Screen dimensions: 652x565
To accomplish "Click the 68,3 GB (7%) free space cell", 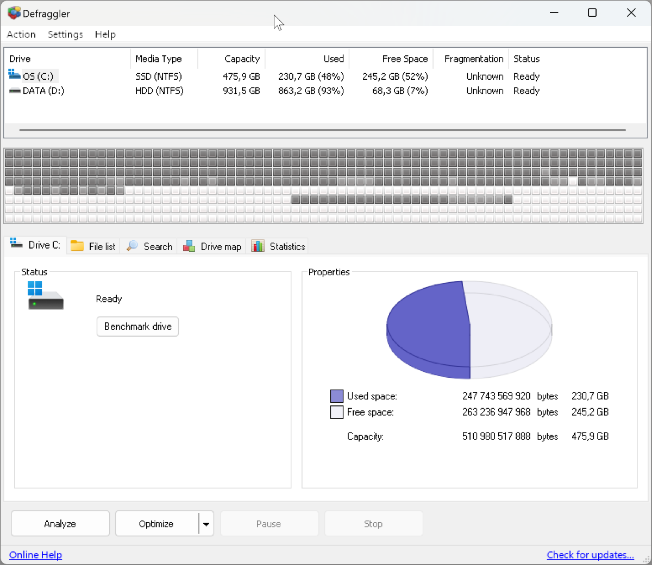I will click(x=400, y=91).
